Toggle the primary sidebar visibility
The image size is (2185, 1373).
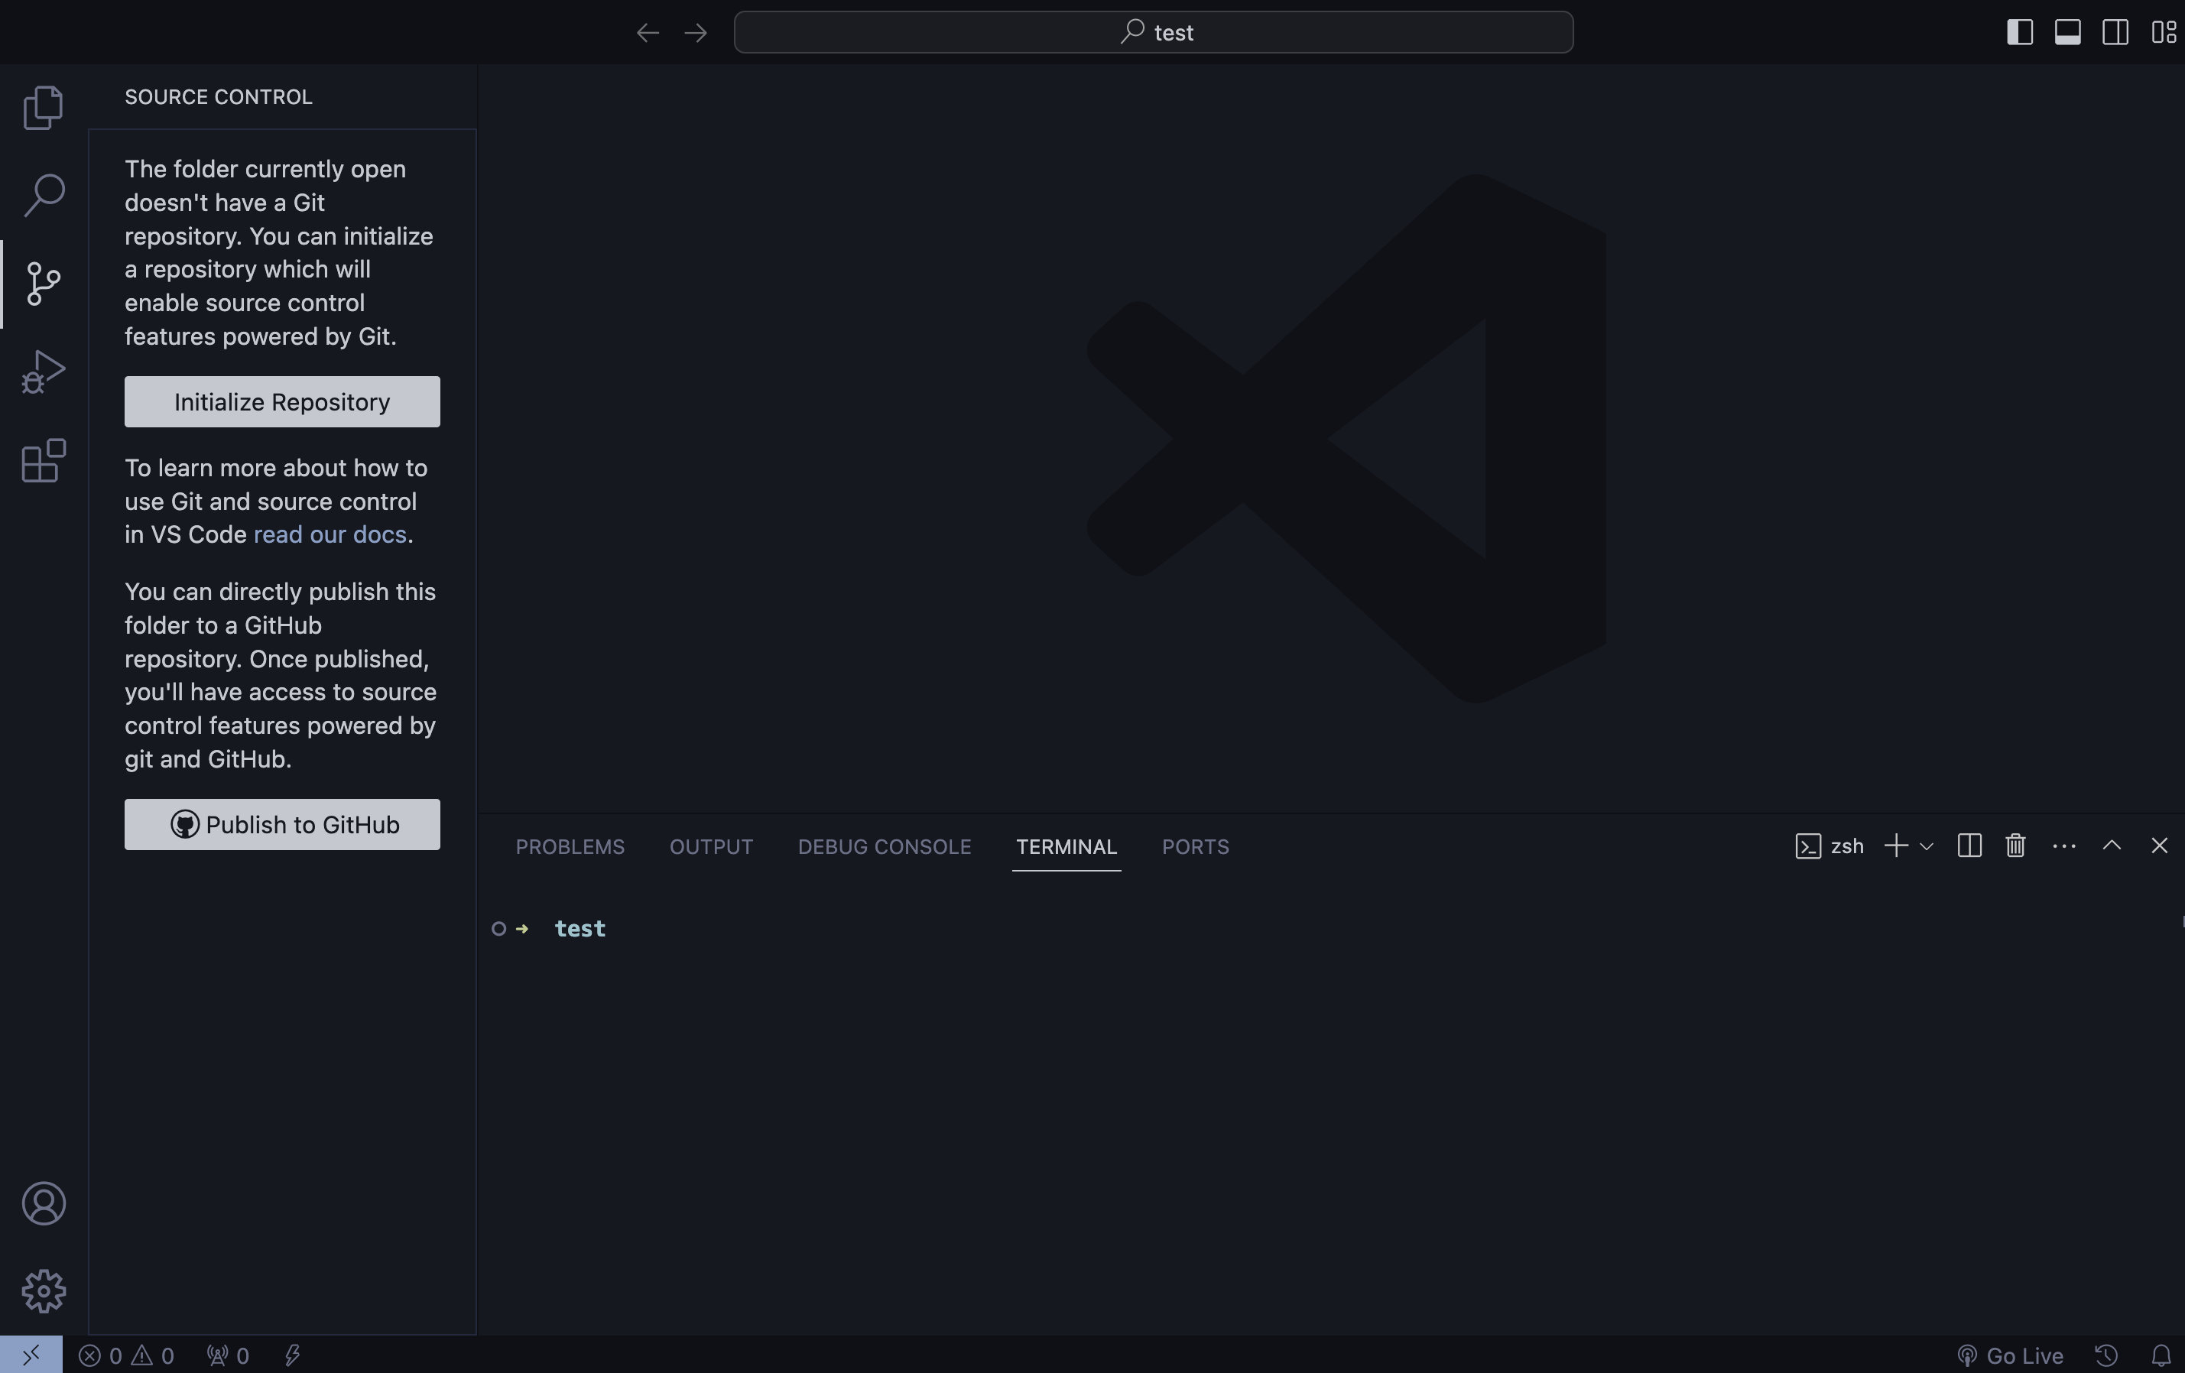(x=2020, y=32)
